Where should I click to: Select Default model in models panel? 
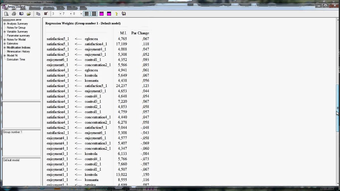pyautogui.click(x=11, y=160)
